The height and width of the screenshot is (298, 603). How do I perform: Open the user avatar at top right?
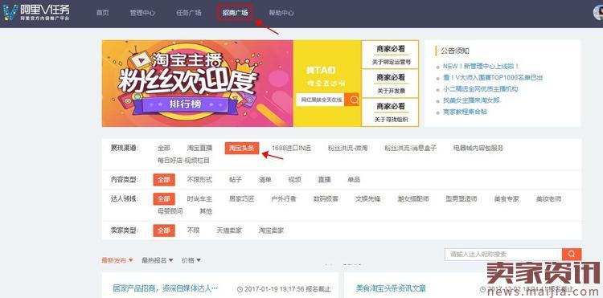(x=599, y=13)
